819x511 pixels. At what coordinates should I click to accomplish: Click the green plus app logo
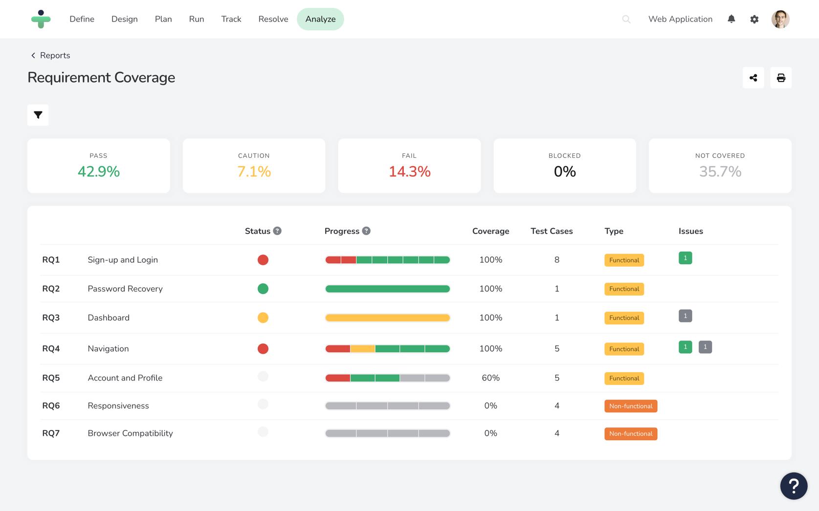coord(41,19)
